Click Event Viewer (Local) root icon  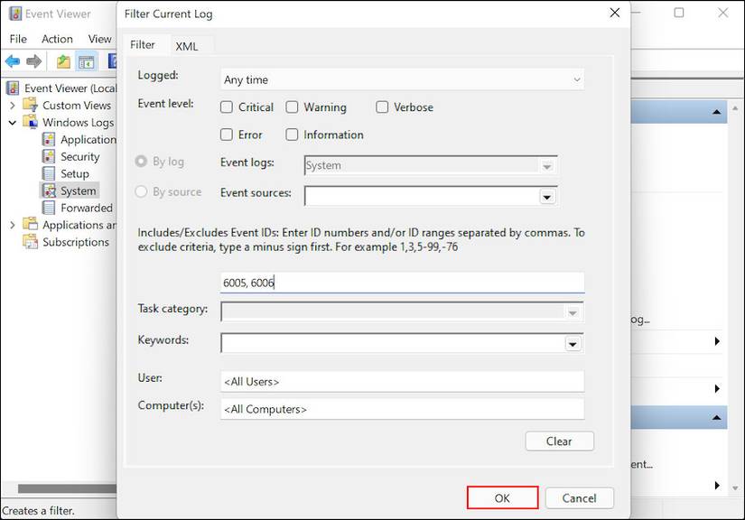tap(13, 88)
